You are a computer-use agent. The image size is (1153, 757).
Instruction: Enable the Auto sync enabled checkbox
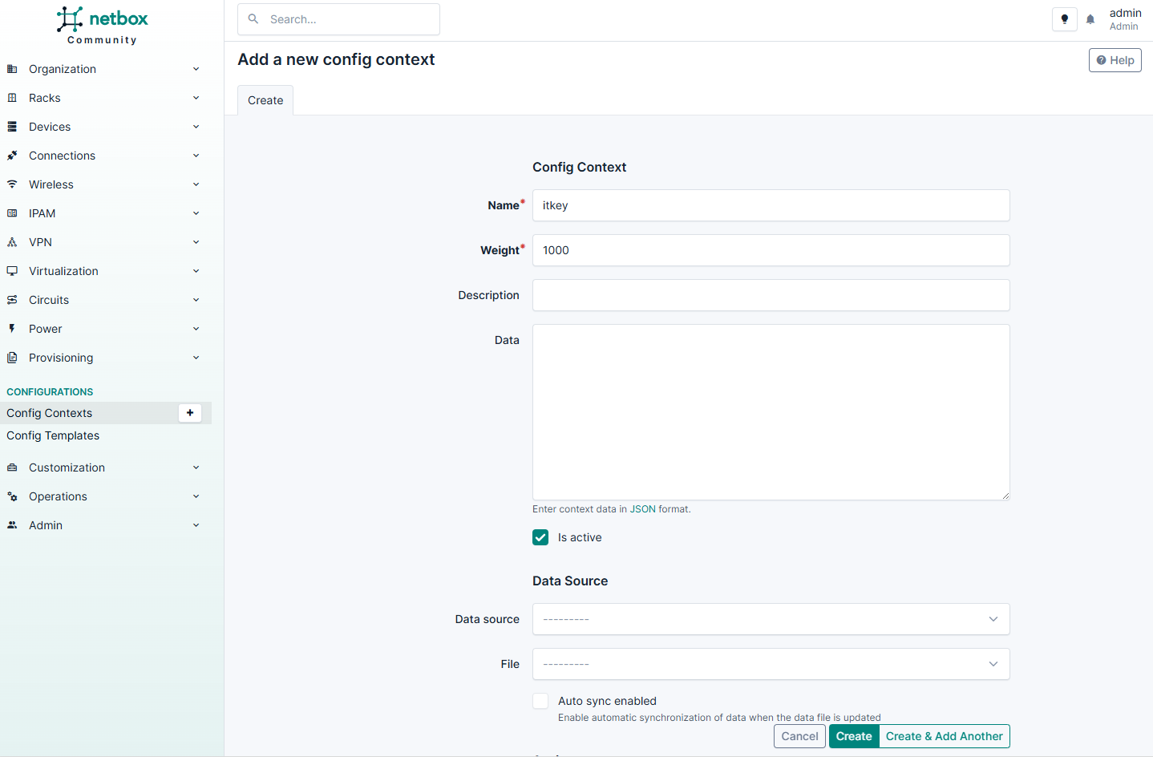540,701
